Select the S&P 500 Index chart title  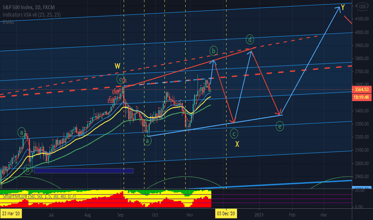[x=28, y=8]
